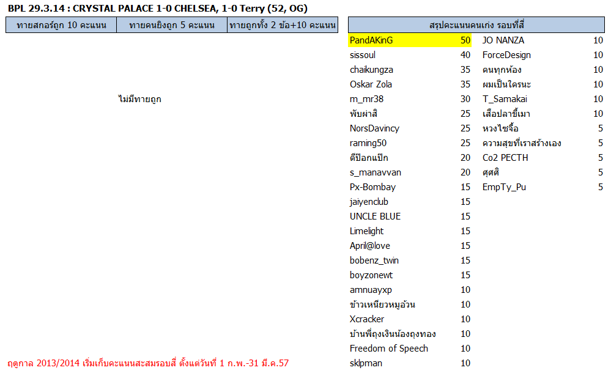This screenshot has width=611, height=373.
Task: Select the name jaiyenclub
Action: [369, 202]
